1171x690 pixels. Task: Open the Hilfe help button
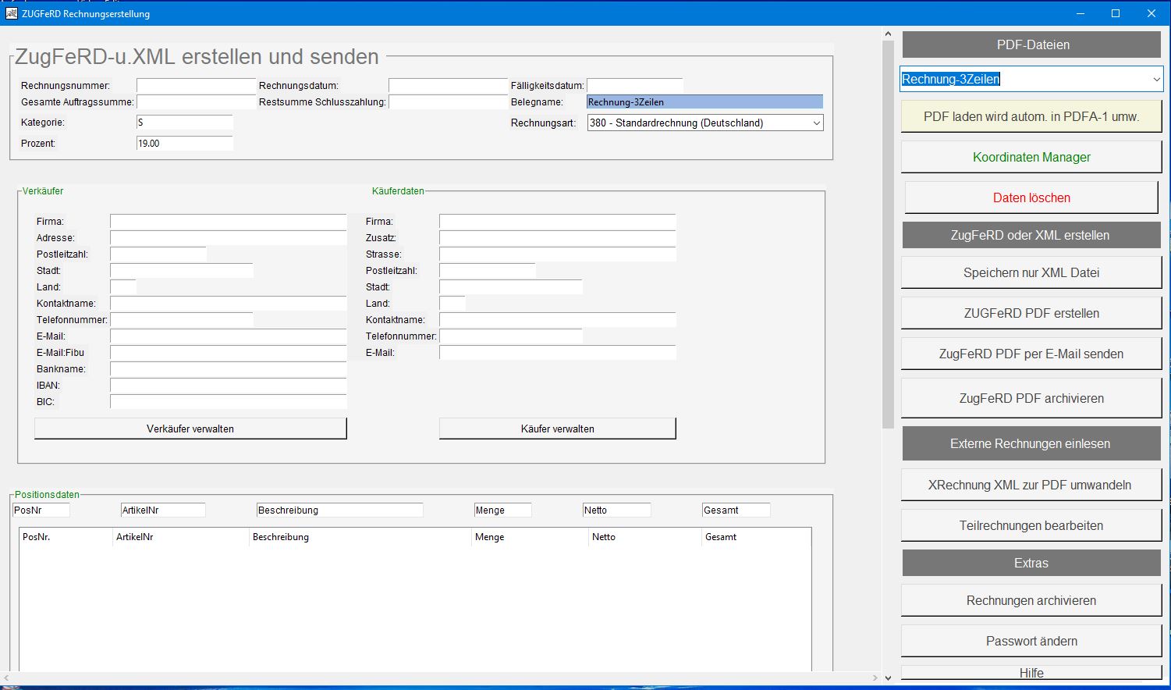(x=1031, y=672)
